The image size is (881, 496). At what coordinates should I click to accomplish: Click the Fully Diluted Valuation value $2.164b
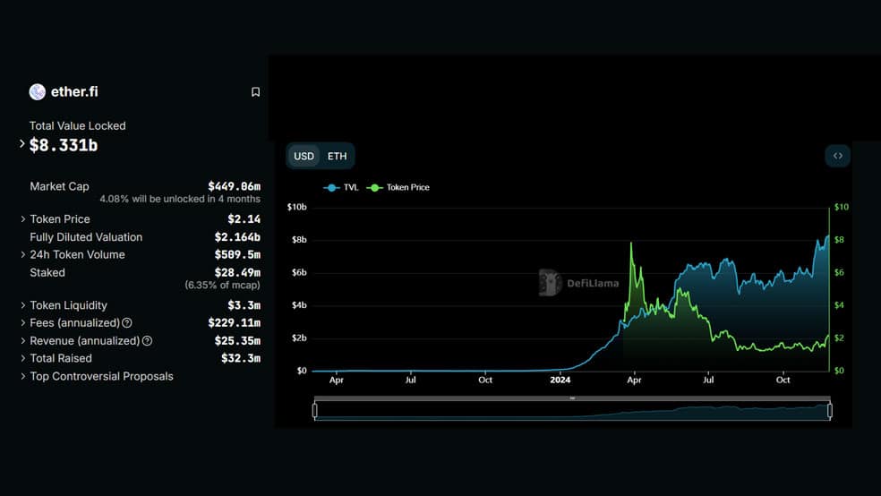click(x=237, y=237)
